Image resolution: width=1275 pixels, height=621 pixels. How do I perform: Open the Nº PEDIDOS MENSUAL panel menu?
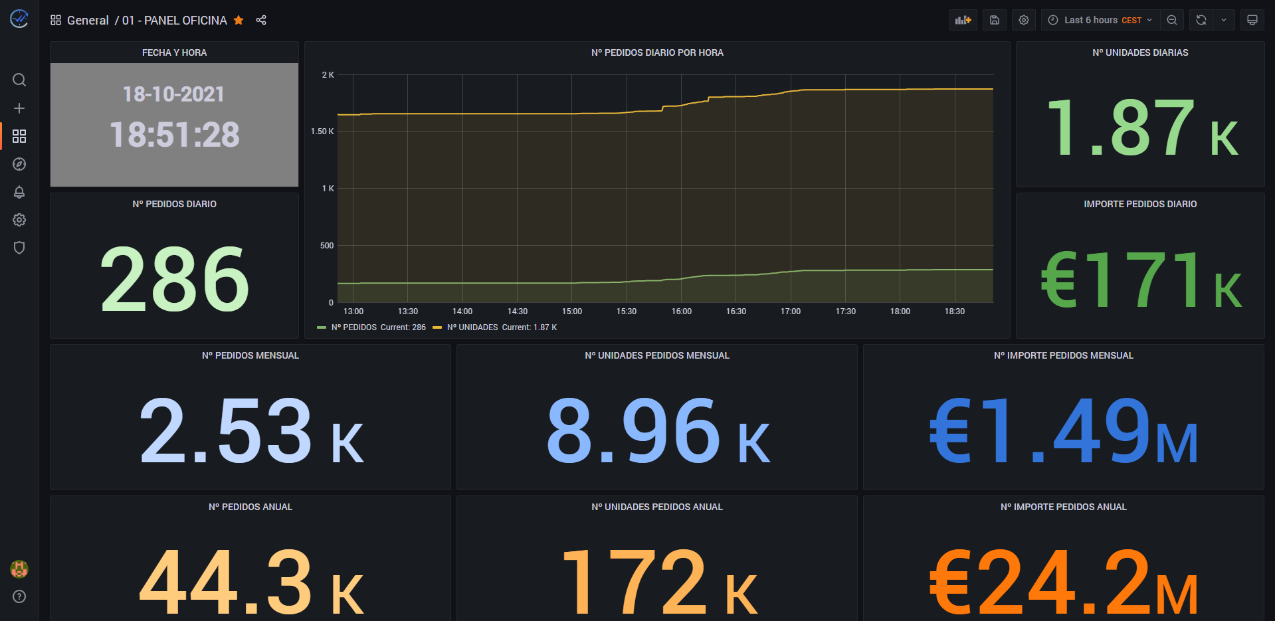click(250, 355)
